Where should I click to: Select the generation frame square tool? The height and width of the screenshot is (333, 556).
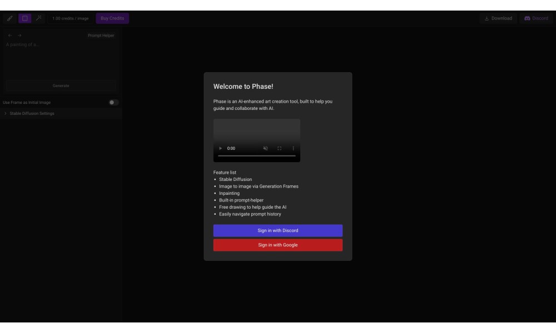point(25,18)
